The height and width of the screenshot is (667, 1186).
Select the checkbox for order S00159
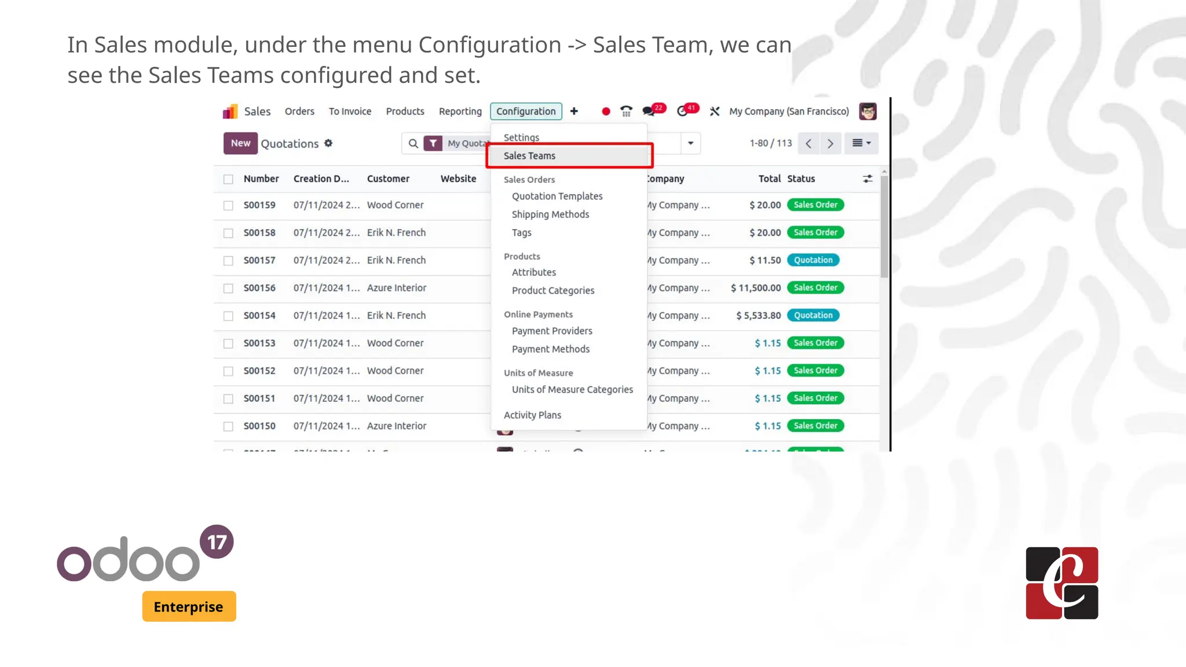[x=228, y=206]
